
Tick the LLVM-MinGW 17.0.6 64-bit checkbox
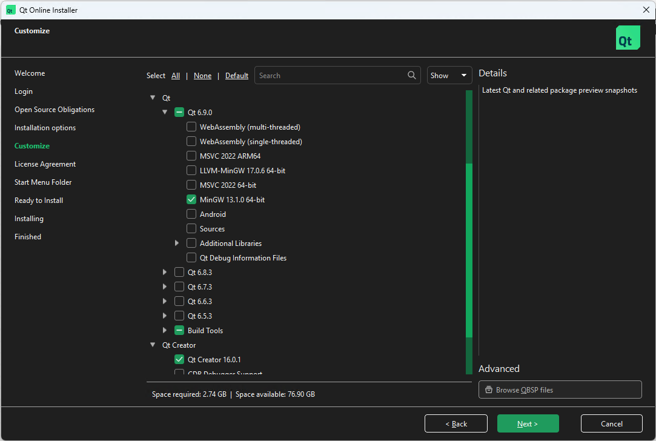pos(191,170)
